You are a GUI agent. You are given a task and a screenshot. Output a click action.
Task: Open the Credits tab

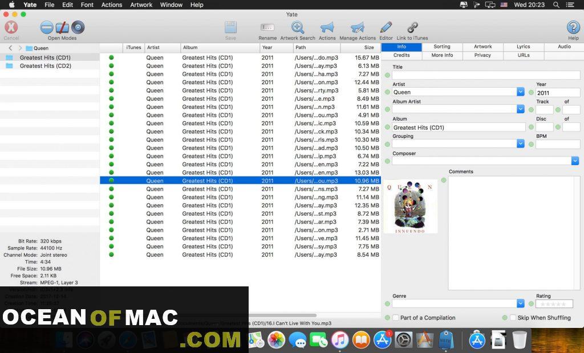point(401,55)
